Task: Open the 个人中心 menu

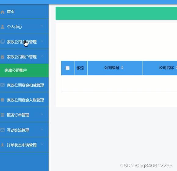Action: 24,27
